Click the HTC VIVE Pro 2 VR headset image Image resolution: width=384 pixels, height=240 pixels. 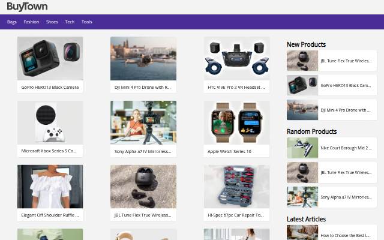236,58
